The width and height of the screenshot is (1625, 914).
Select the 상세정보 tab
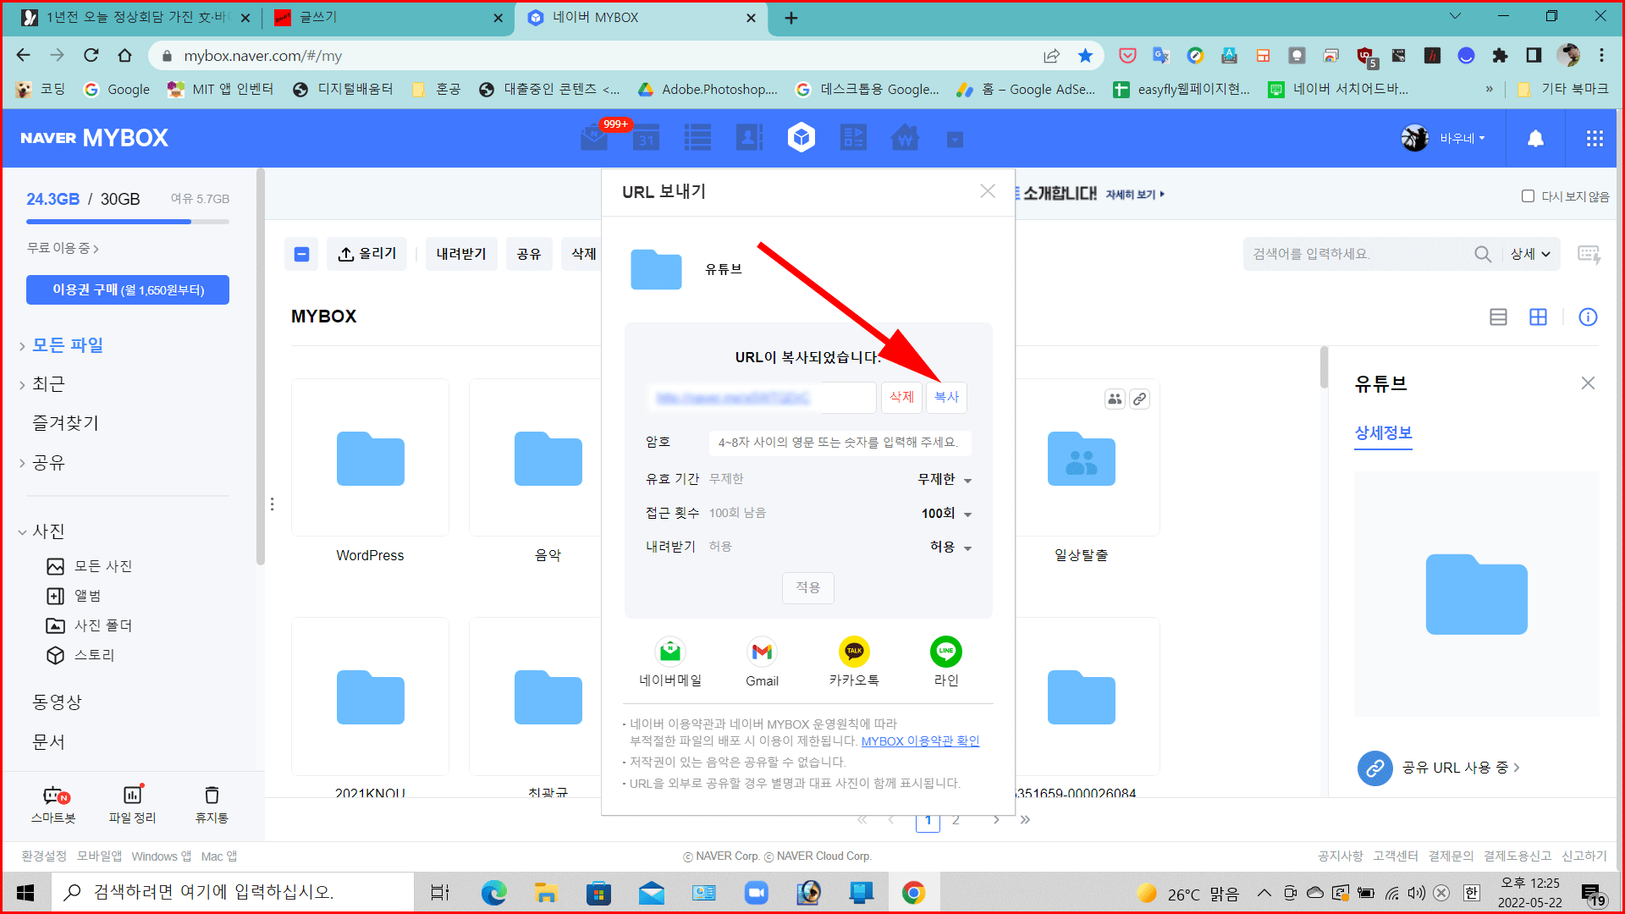[1383, 433]
